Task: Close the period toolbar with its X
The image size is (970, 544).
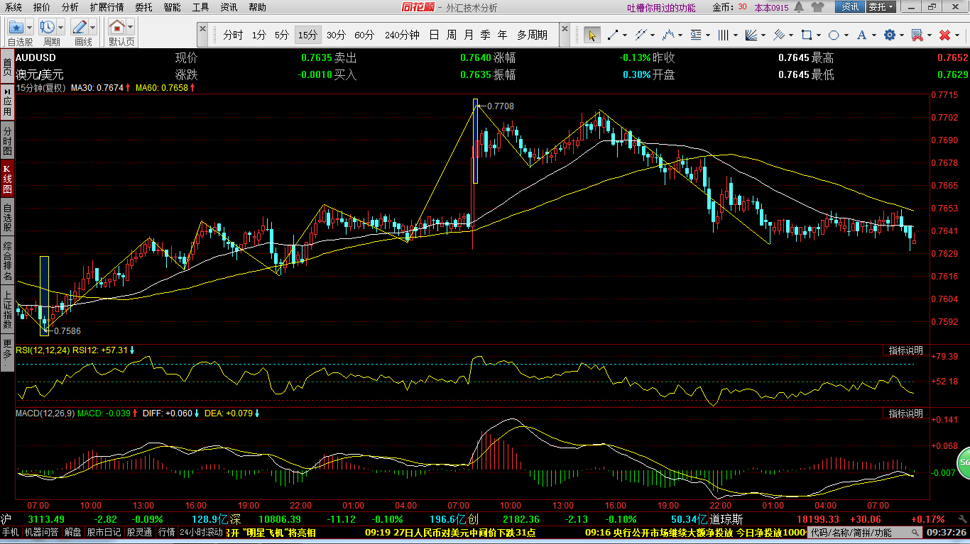Action: coord(203,30)
